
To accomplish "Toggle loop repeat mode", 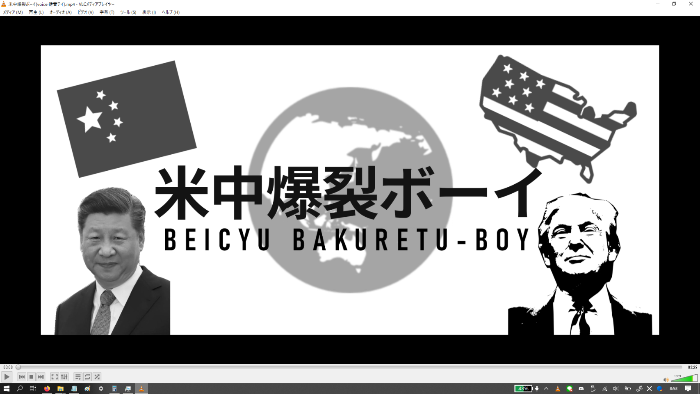I will click(87, 377).
